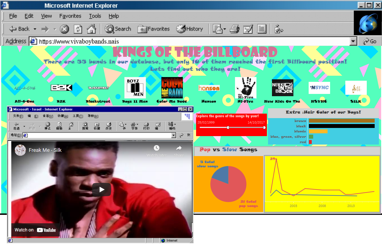Click the Mail icon in main toolbar
This screenshot has height=250, width=382.
(218, 29)
